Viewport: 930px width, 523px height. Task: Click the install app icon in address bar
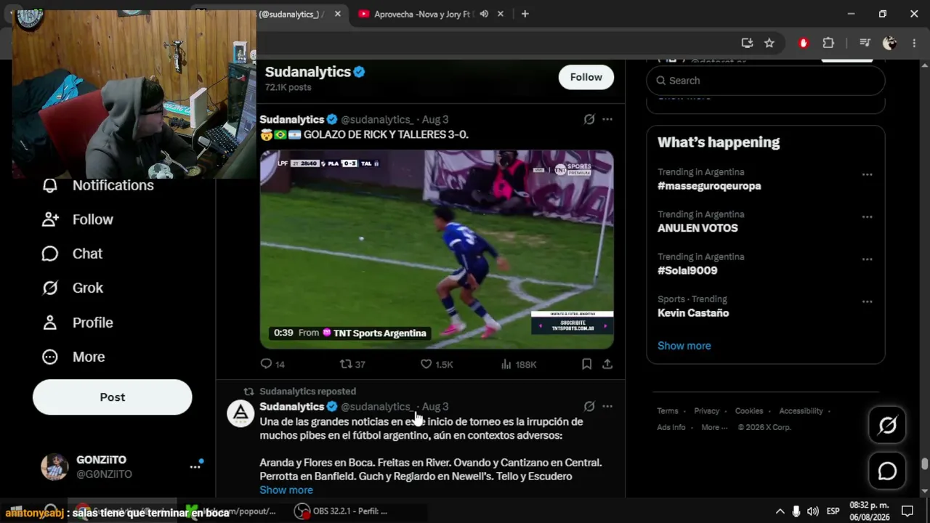pos(747,43)
